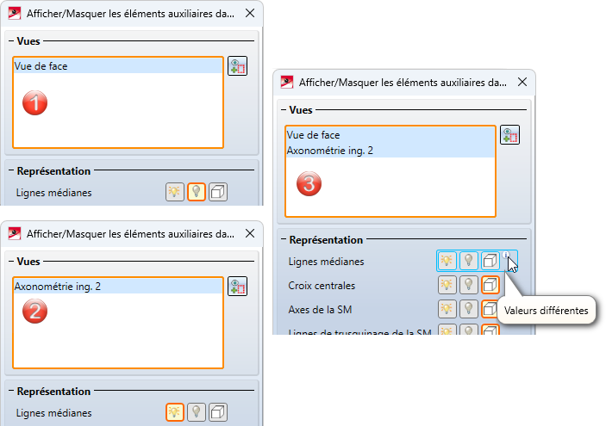The image size is (606, 426).
Task: Click the view selection icon in the Axonométrie-only dialog
Action: pyautogui.click(x=237, y=287)
